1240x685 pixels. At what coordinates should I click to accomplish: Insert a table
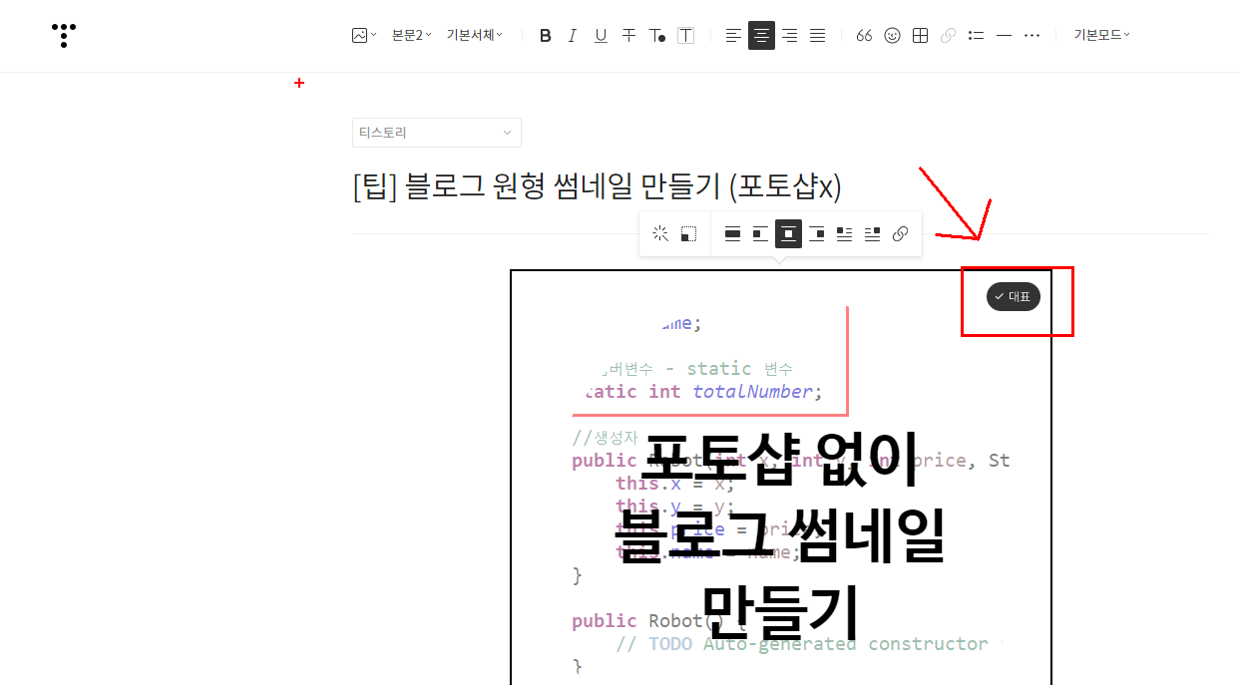(920, 36)
